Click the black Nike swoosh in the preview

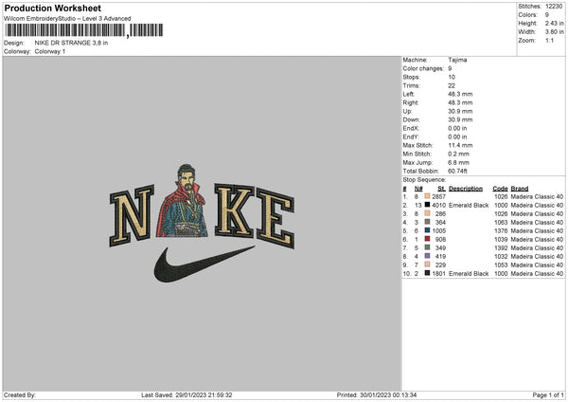click(x=204, y=265)
